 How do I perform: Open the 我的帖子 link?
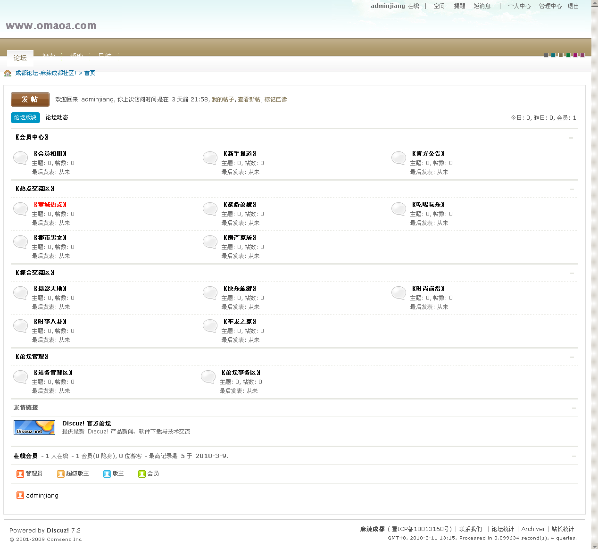(x=223, y=100)
